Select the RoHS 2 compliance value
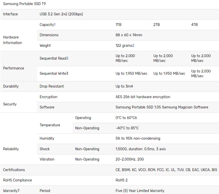 [121, 180]
